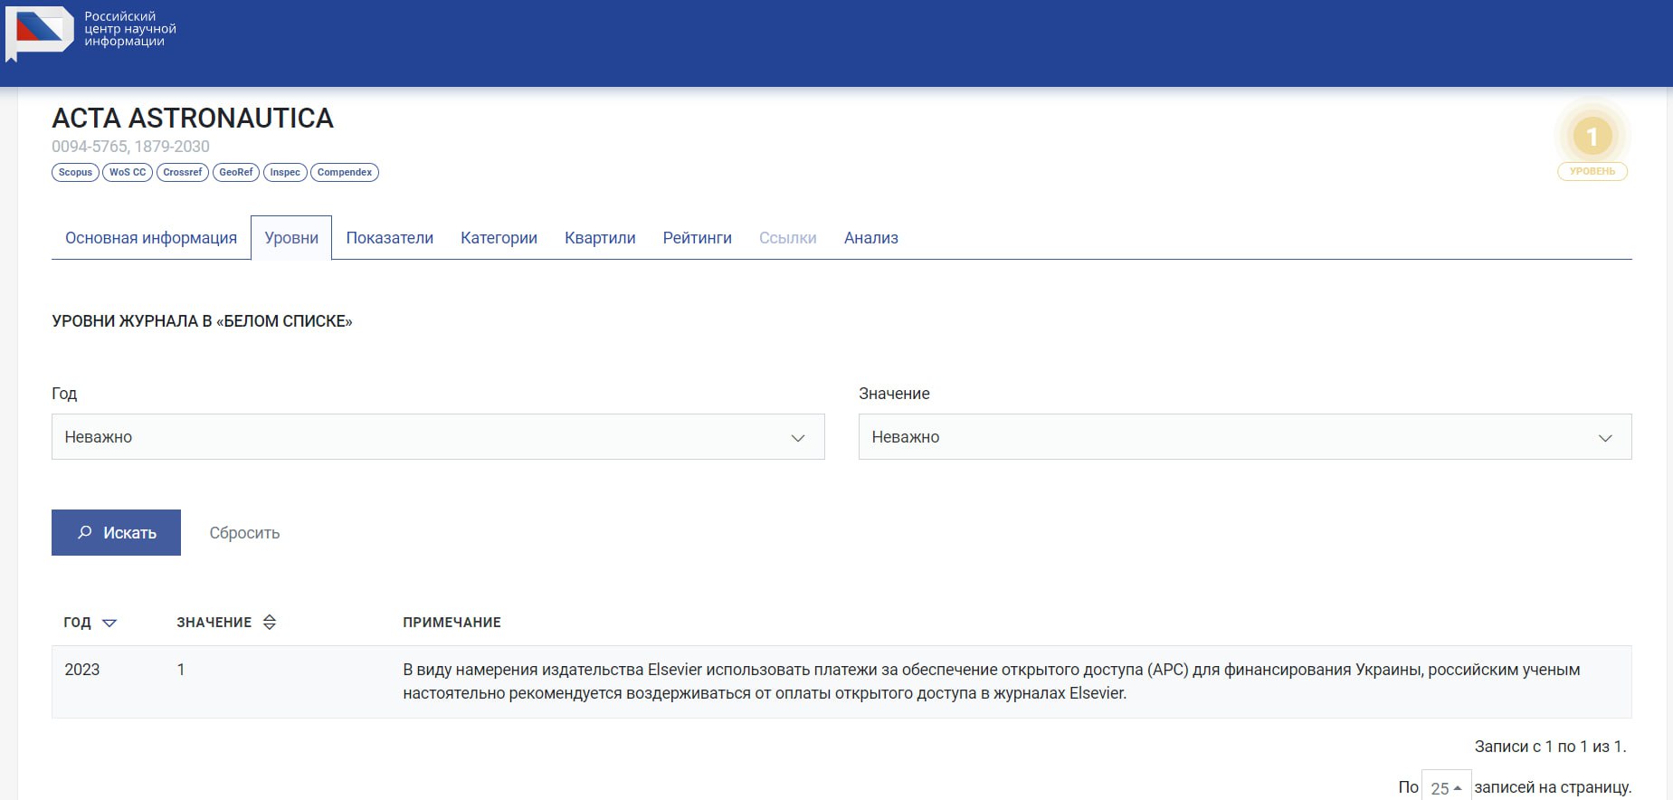Click the Scopus index tag
Screen dimensions: 1673x800
pos(75,172)
